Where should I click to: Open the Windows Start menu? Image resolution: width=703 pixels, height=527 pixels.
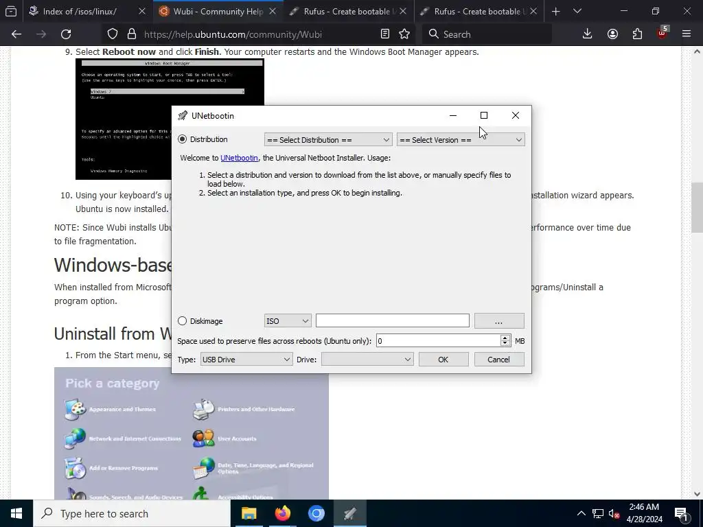point(16,513)
